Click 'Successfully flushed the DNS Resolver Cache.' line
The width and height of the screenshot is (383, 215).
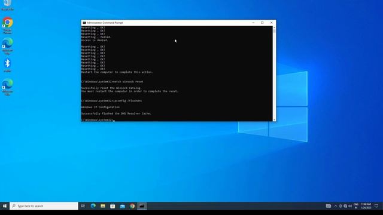pyautogui.click(x=116, y=113)
